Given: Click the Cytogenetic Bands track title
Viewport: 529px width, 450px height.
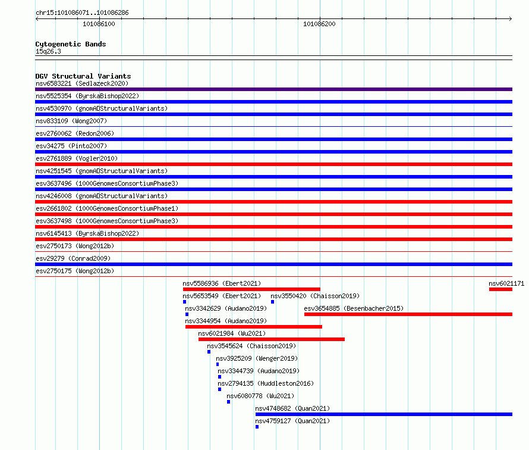Looking at the screenshot, I should pyautogui.click(x=71, y=44).
